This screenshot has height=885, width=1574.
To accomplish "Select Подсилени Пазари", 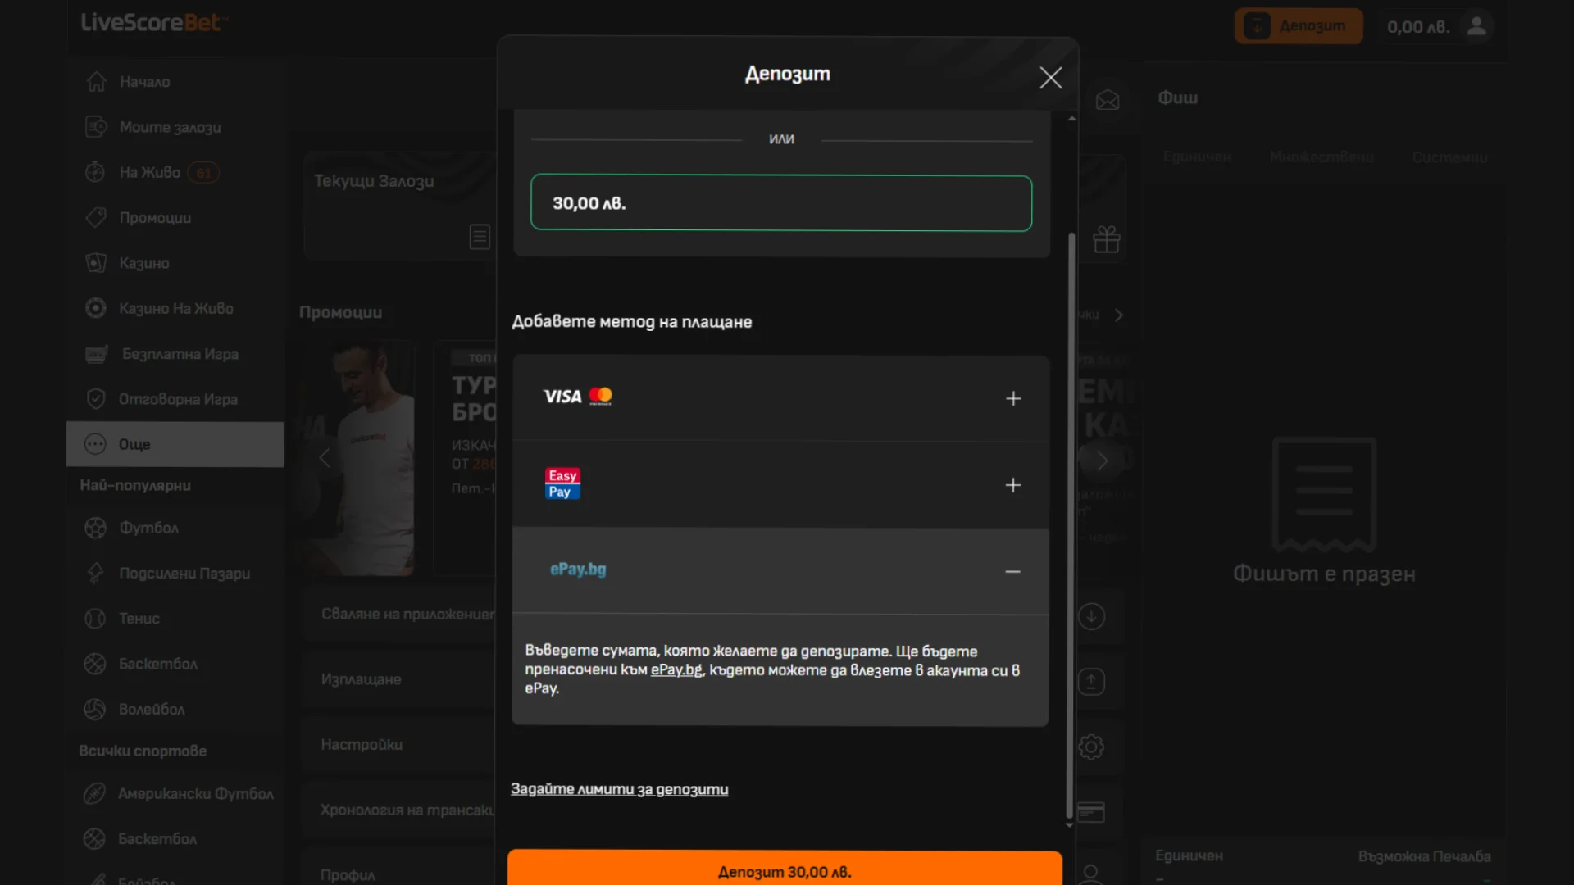I will pyautogui.click(x=175, y=574).
